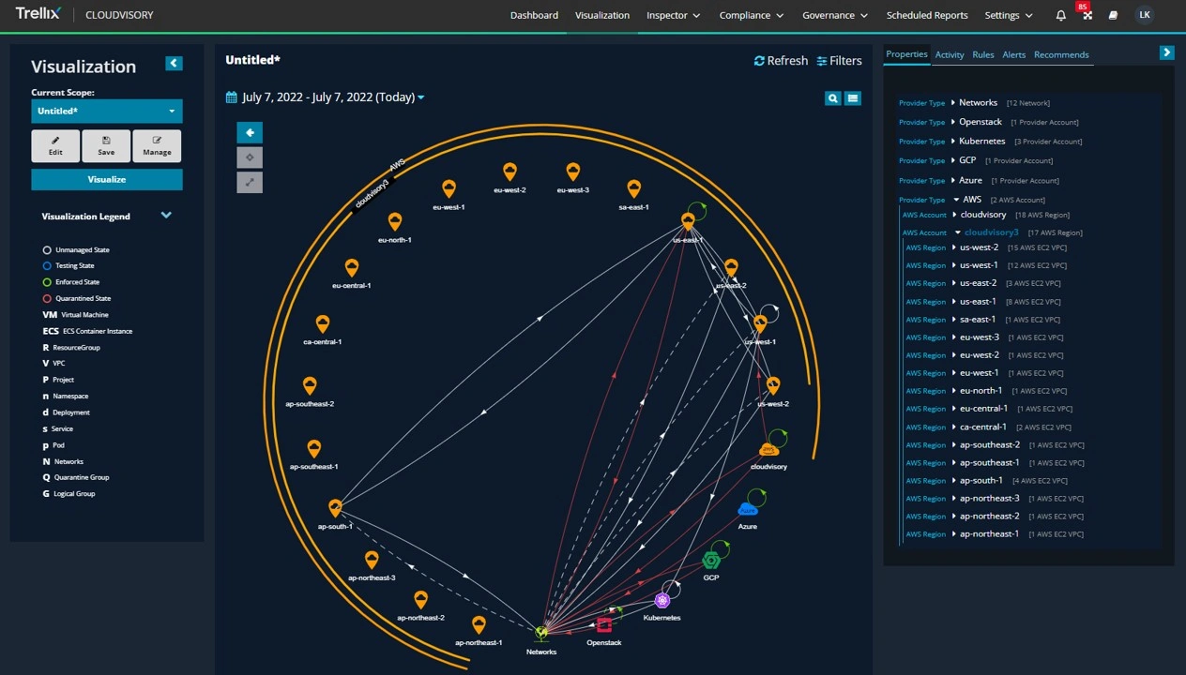This screenshot has height=675, width=1186.
Task: Open the Current Scope dropdown
Action: (107, 111)
